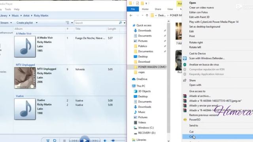This screenshot has height=142, width=253.
Task: Switch to the Home ribbon tab
Action: pyautogui.click(x=145, y=9)
